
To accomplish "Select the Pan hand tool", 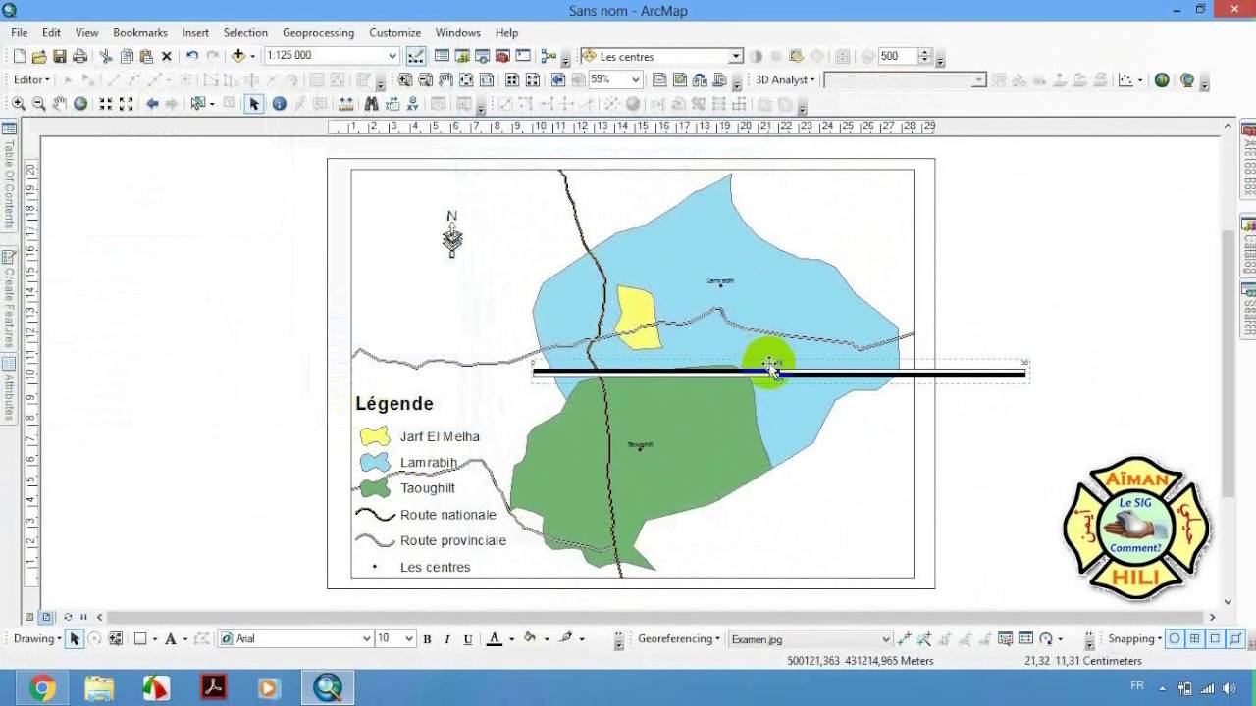I will tap(60, 104).
